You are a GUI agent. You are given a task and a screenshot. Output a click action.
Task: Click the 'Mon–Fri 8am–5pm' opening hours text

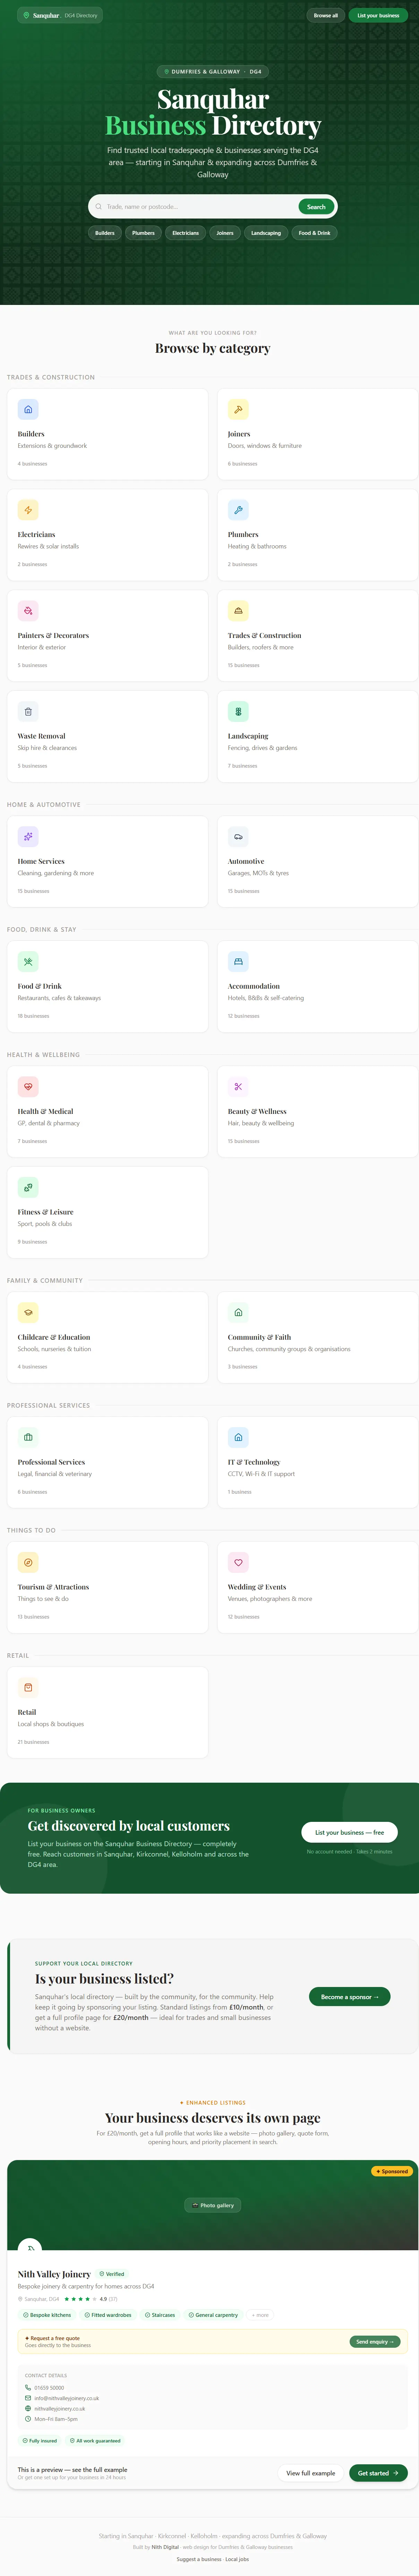56,2419
